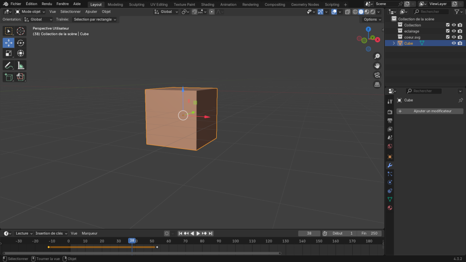Viewport: 466px width, 262px height.
Task: Expand the Cube tree item
Action: click(x=394, y=43)
